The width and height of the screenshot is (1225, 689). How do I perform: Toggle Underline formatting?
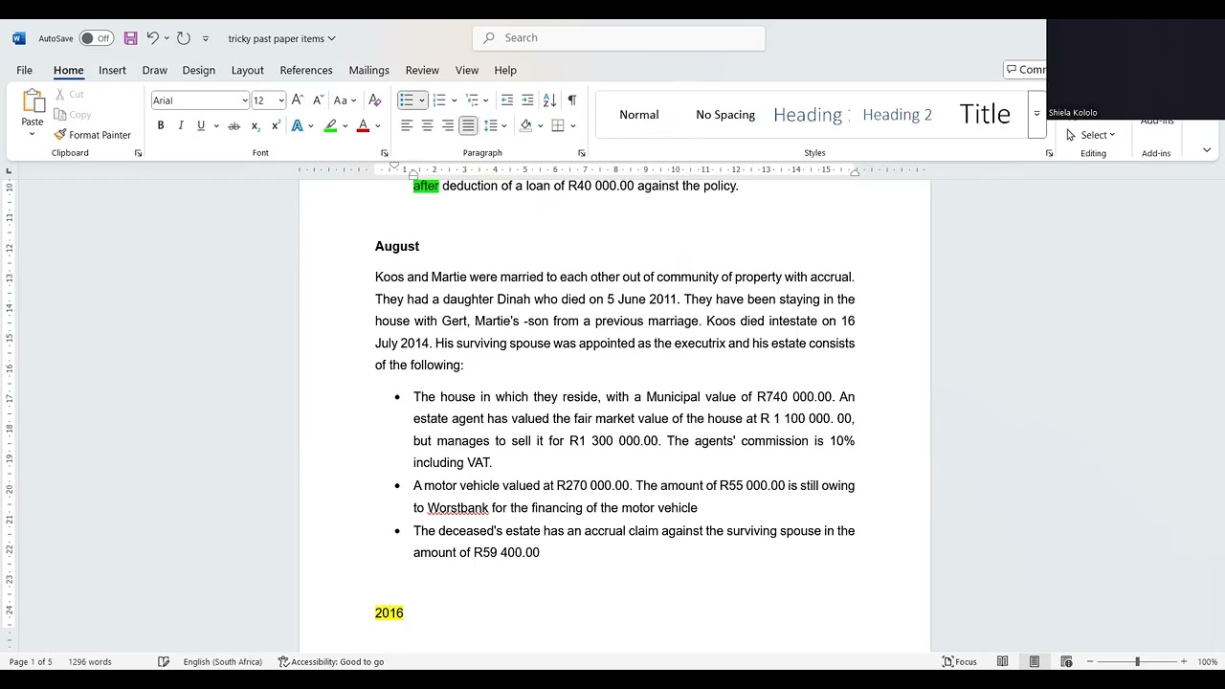[201, 126]
